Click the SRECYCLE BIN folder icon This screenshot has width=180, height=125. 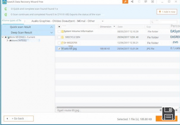click(x=62, y=37)
